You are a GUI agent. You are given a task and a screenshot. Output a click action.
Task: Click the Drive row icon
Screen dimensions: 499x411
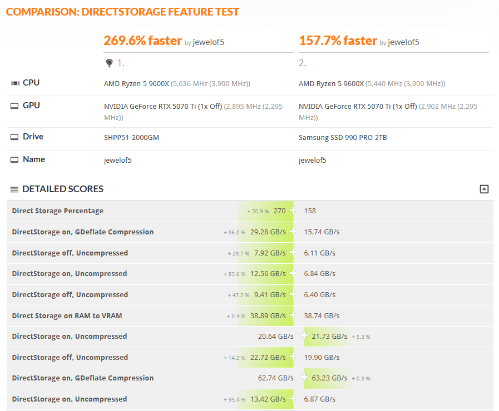pyautogui.click(x=14, y=137)
